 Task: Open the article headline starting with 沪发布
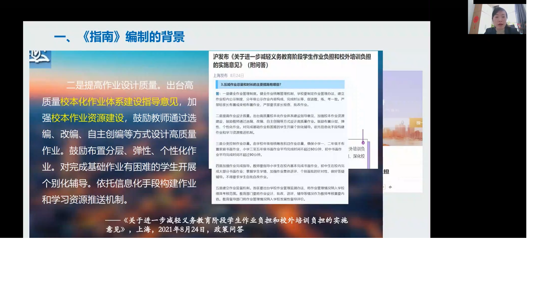pos(292,61)
